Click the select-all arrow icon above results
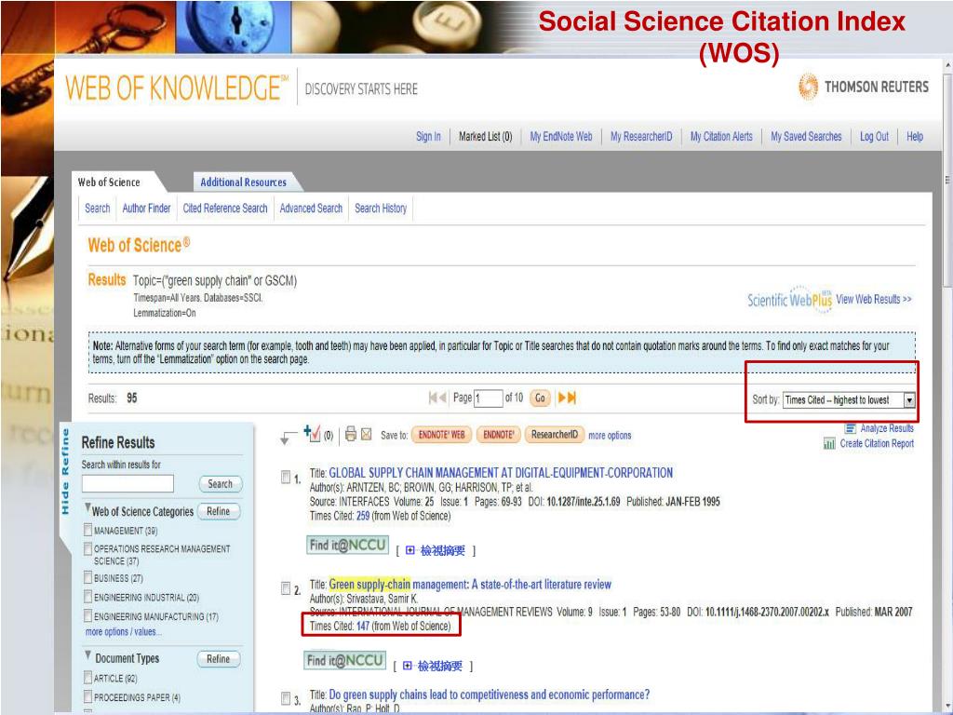 [287, 437]
